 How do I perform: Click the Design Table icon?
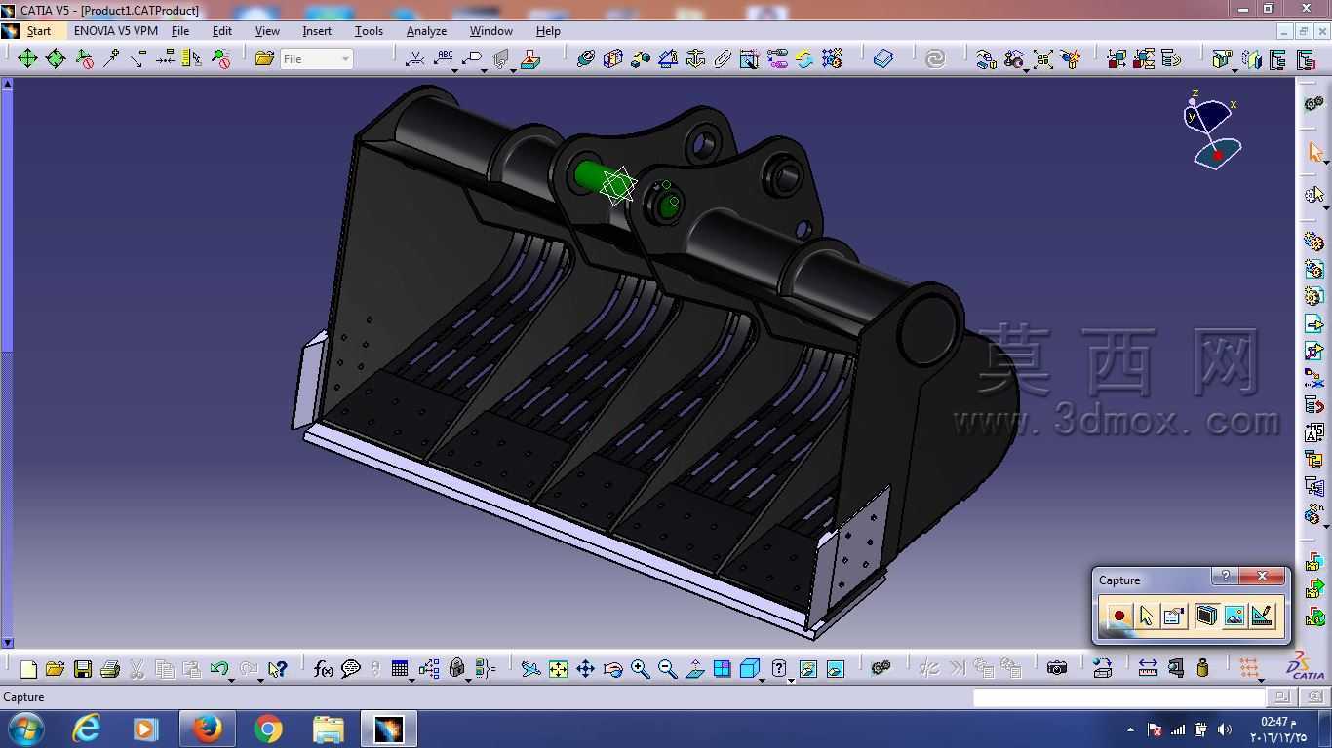tap(400, 669)
